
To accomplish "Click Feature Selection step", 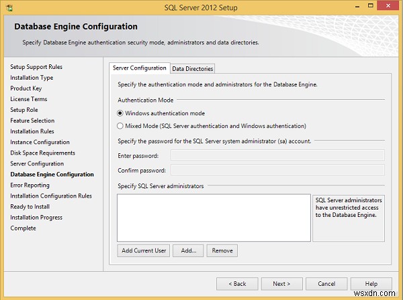I will click(32, 121).
